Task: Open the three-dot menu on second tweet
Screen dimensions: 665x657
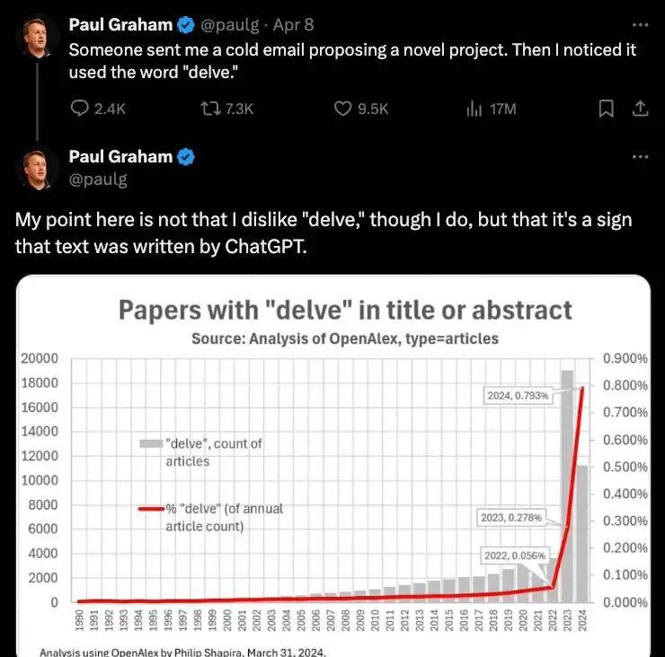Action: tap(640, 157)
